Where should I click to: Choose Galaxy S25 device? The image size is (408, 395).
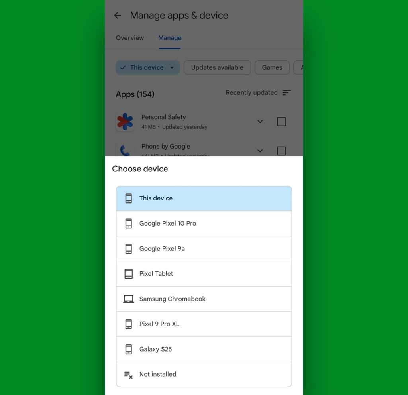point(204,349)
